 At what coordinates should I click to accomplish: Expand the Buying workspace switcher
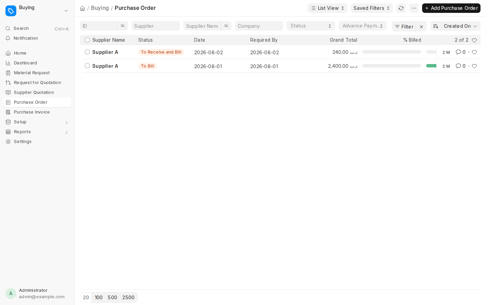tap(66, 11)
